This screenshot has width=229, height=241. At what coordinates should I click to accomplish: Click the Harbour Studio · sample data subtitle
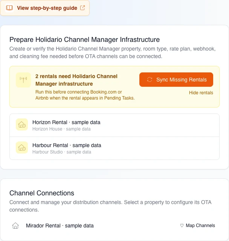(62, 152)
